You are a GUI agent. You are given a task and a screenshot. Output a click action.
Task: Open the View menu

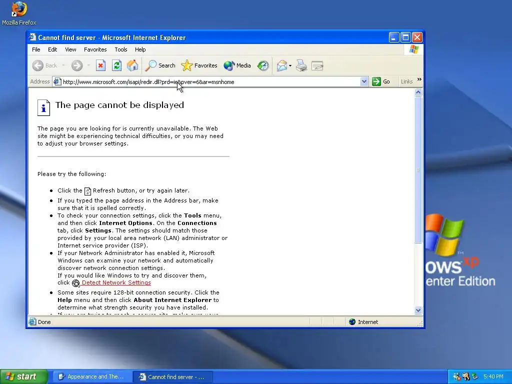(70, 49)
